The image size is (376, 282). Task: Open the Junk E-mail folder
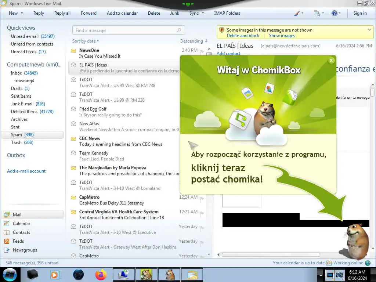point(28,104)
